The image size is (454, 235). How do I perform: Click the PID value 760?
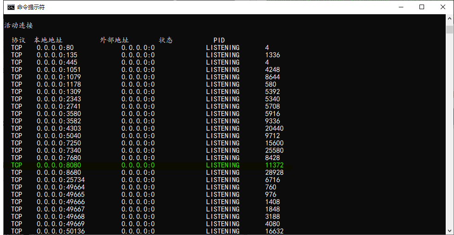tap(271, 187)
